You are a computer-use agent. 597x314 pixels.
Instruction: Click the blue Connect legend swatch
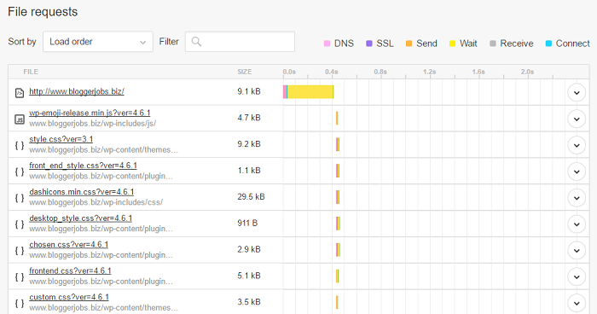click(548, 44)
